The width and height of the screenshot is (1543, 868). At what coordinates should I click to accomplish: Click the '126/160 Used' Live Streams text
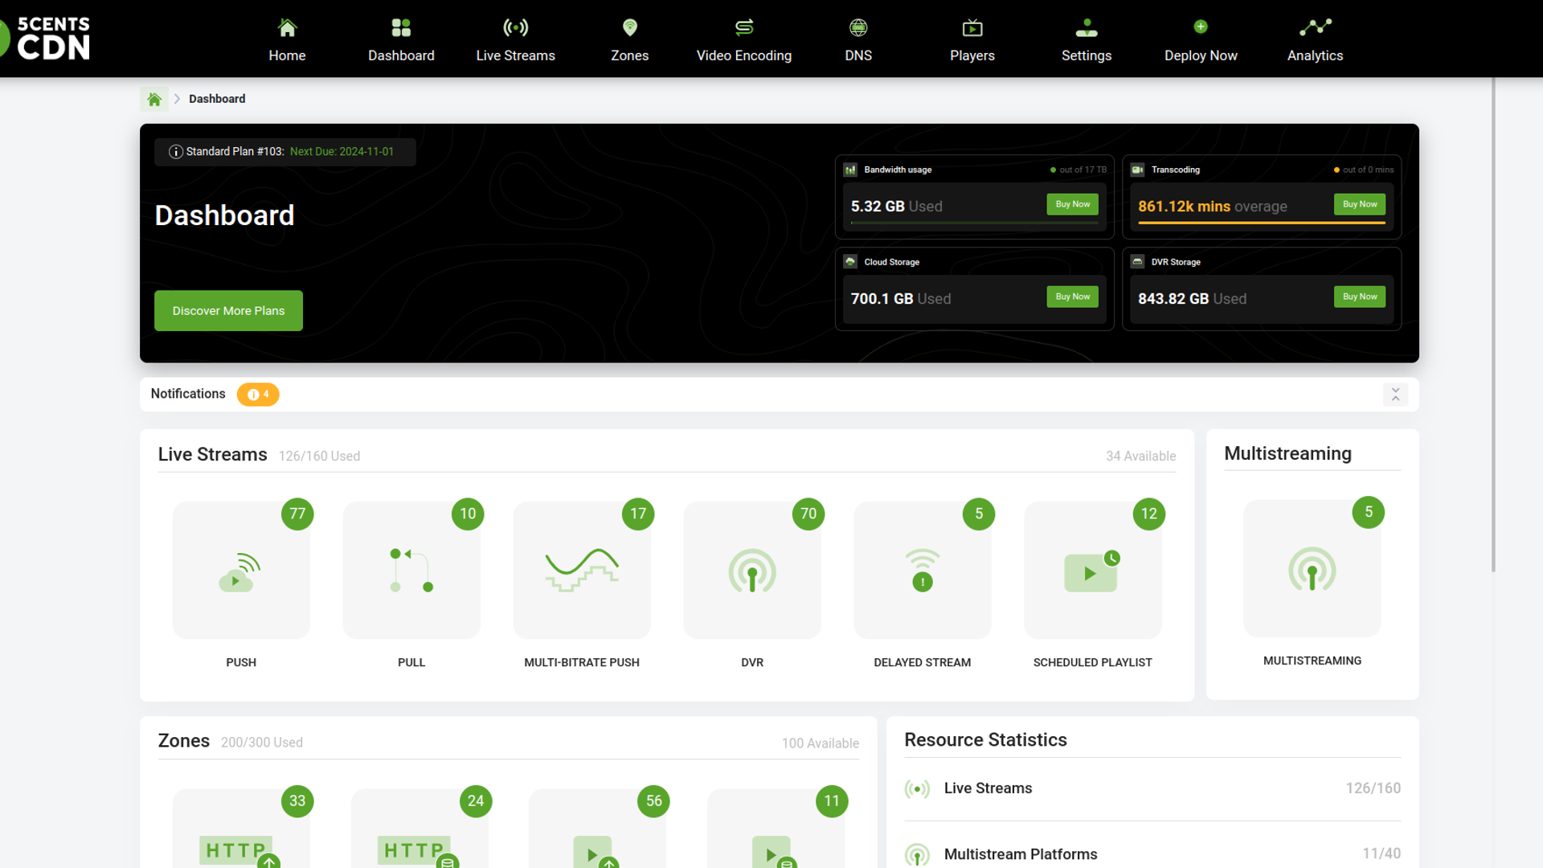(319, 457)
